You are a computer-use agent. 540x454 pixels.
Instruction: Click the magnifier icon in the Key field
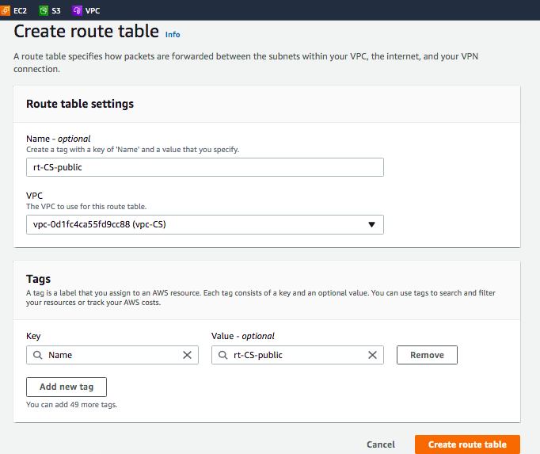36,355
